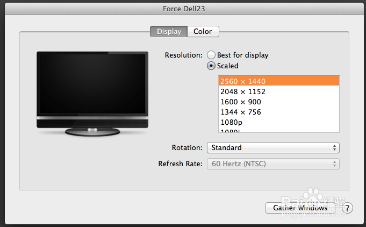Open the Color tab
The height and width of the screenshot is (227, 366).
pos(203,32)
